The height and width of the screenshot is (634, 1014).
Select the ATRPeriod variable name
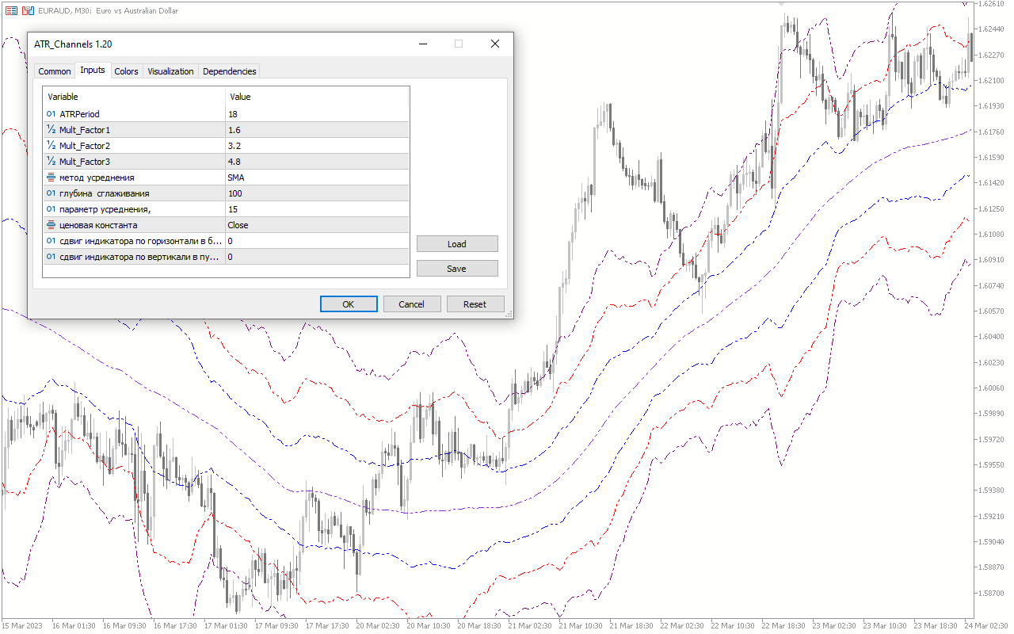coord(79,114)
